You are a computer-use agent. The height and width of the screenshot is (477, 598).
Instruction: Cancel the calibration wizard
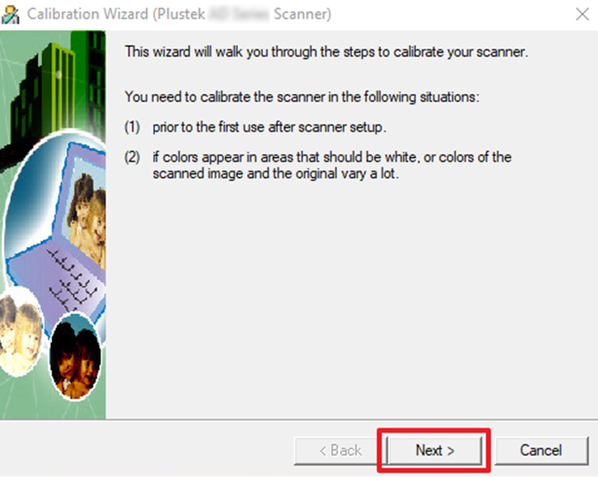coord(542,451)
